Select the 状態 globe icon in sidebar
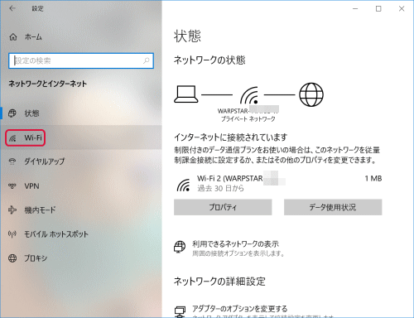This screenshot has width=414, height=318. (12, 113)
